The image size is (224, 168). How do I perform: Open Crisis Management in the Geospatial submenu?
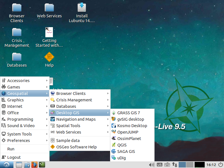tap(80, 100)
